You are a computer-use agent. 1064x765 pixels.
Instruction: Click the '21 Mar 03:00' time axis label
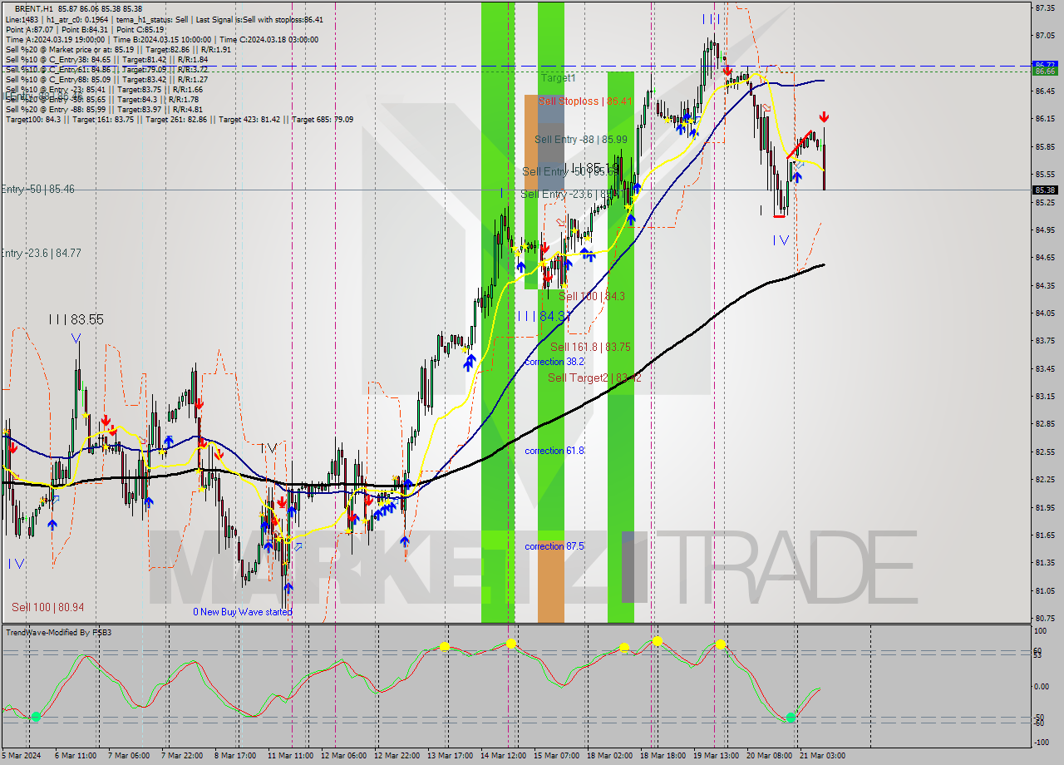[x=823, y=756]
